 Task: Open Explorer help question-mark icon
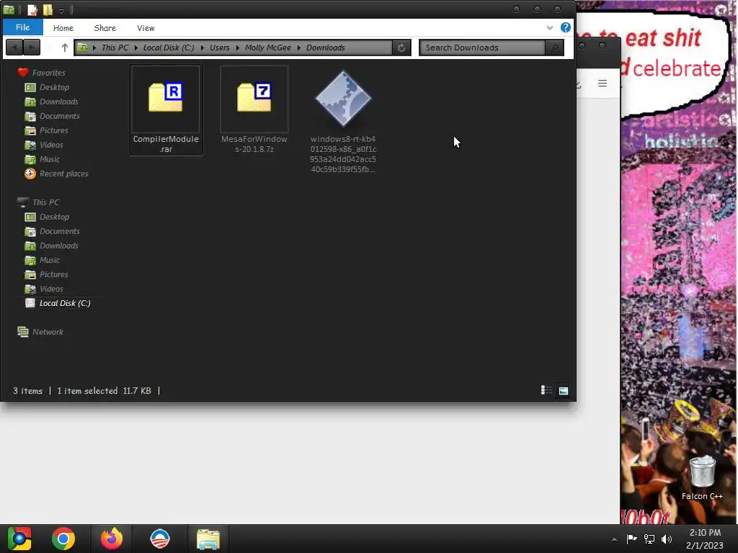[565, 28]
